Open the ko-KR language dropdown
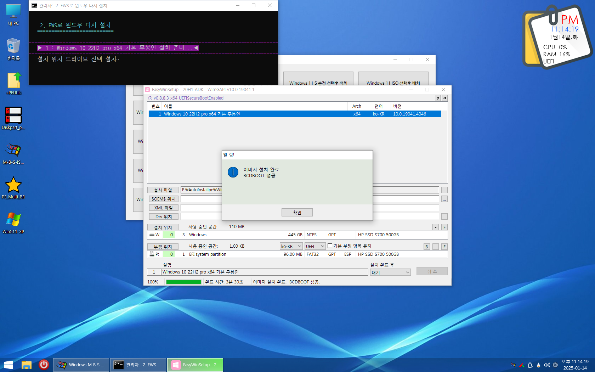Viewport: 595px width, 372px height. (291, 246)
